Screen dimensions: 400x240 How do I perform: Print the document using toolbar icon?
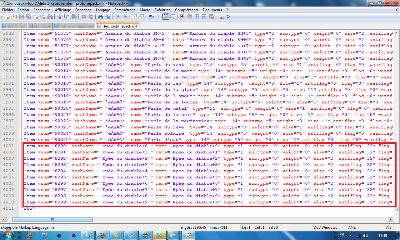[x=50, y=17]
